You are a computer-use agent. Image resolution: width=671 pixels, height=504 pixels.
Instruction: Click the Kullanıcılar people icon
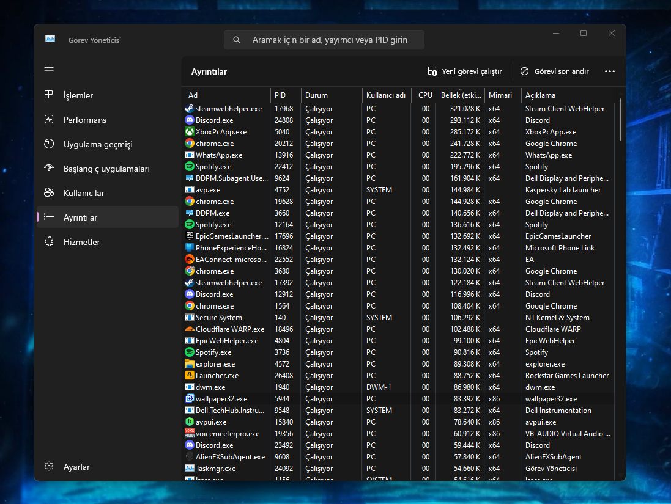pyautogui.click(x=49, y=193)
